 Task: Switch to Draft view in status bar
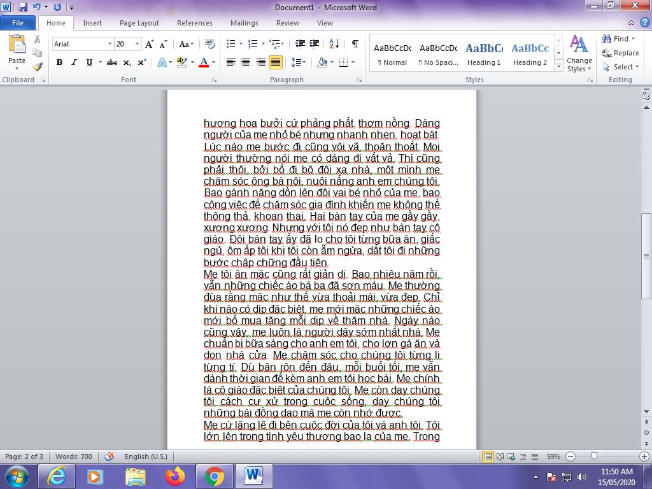tap(535, 457)
